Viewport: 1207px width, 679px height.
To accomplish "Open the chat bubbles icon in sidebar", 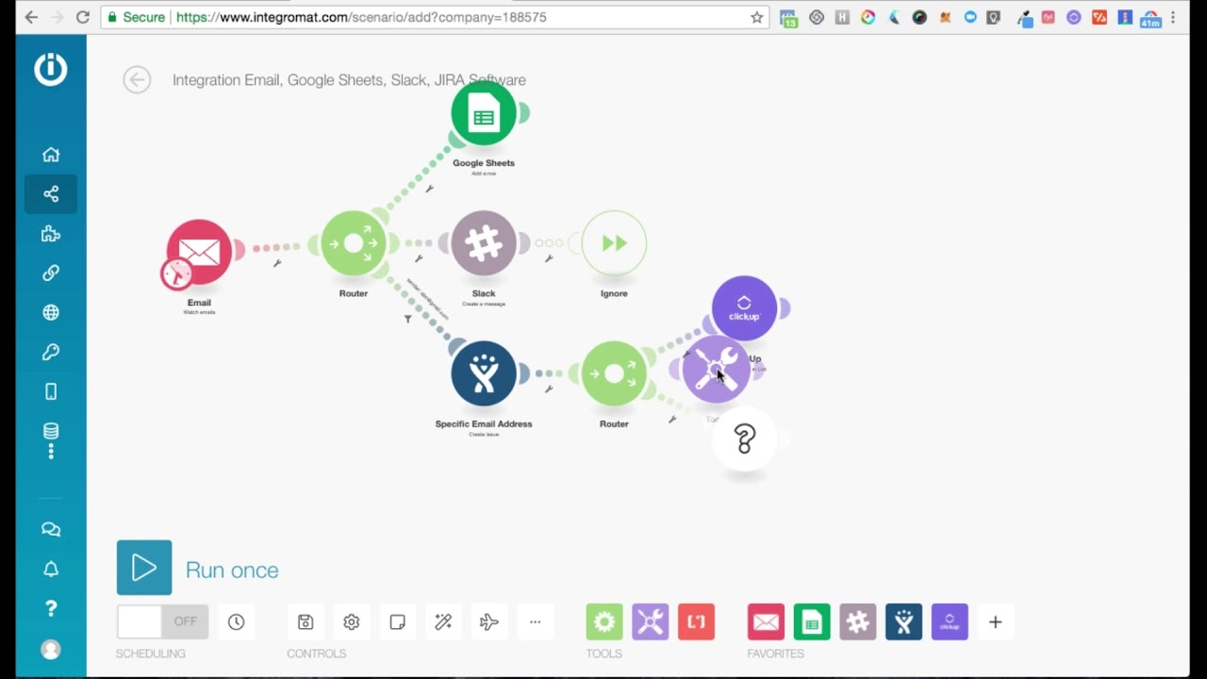I will tap(51, 530).
